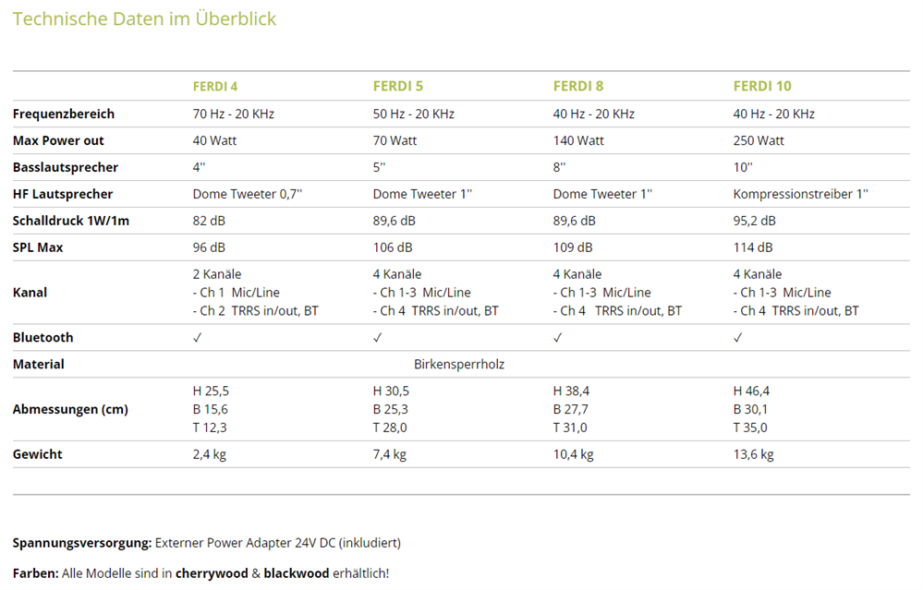The image size is (923, 590).
Task: Click the HF Lautsprecher row label
Action: (63, 194)
